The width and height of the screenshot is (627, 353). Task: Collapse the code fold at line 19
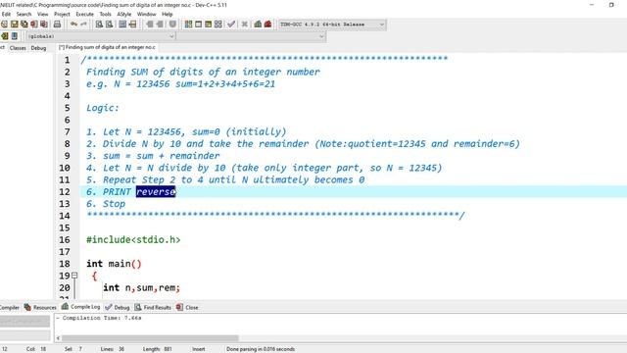[74, 276]
